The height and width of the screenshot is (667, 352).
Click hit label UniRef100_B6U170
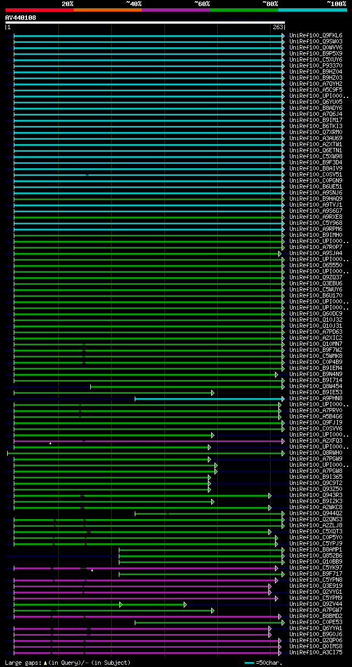(316, 295)
